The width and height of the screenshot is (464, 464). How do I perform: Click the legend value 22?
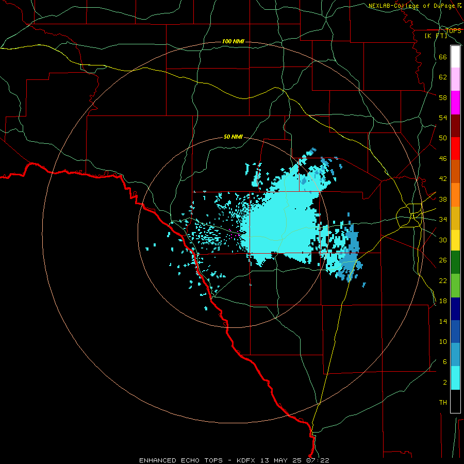[x=443, y=281]
